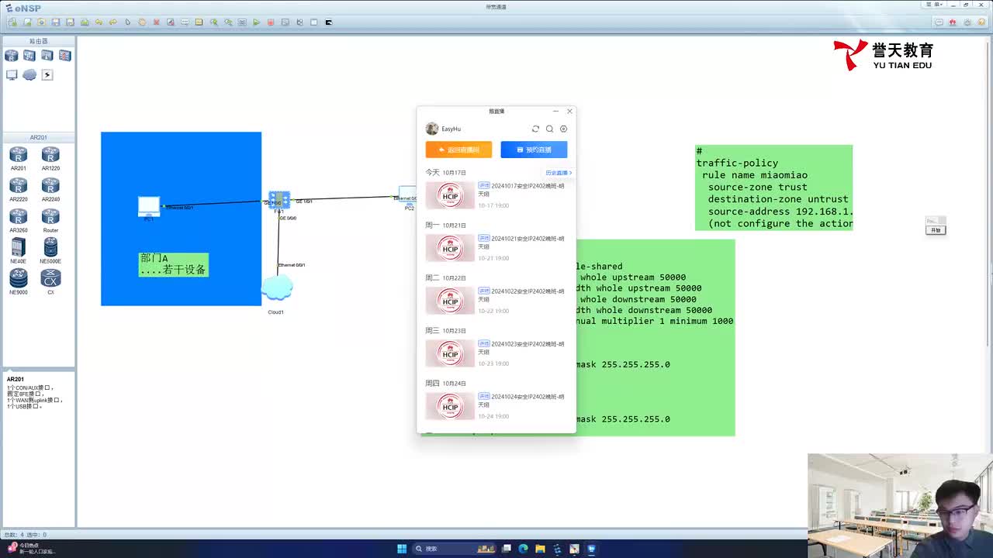The image size is (993, 558).
Task: Open the PC terminal device category
Action: pos(11,75)
